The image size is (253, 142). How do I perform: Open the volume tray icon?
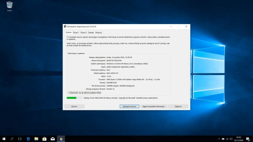click(231, 139)
